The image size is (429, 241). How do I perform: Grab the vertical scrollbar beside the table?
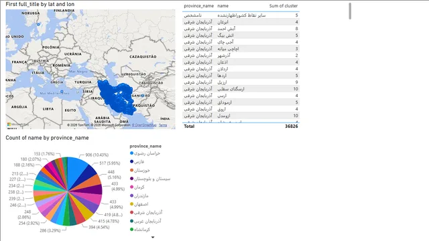coord(350,11)
